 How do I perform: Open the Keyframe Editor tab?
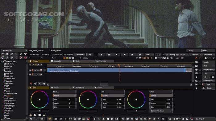click(103, 61)
